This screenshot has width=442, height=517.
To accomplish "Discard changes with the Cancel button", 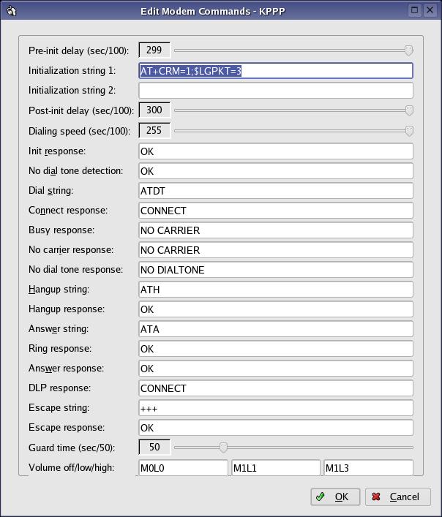I will pos(398,497).
